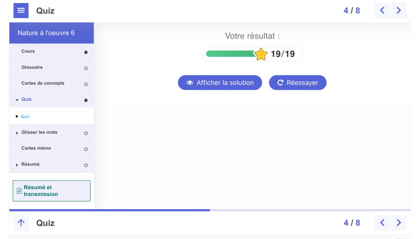The width and height of the screenshot is (419, 239).
Task: Open the hamburger menu in header
Action: tap(21, 10)
